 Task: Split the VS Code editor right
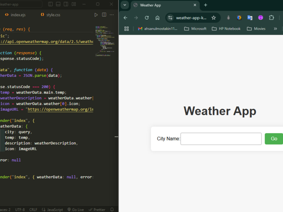tap(104, 15)
